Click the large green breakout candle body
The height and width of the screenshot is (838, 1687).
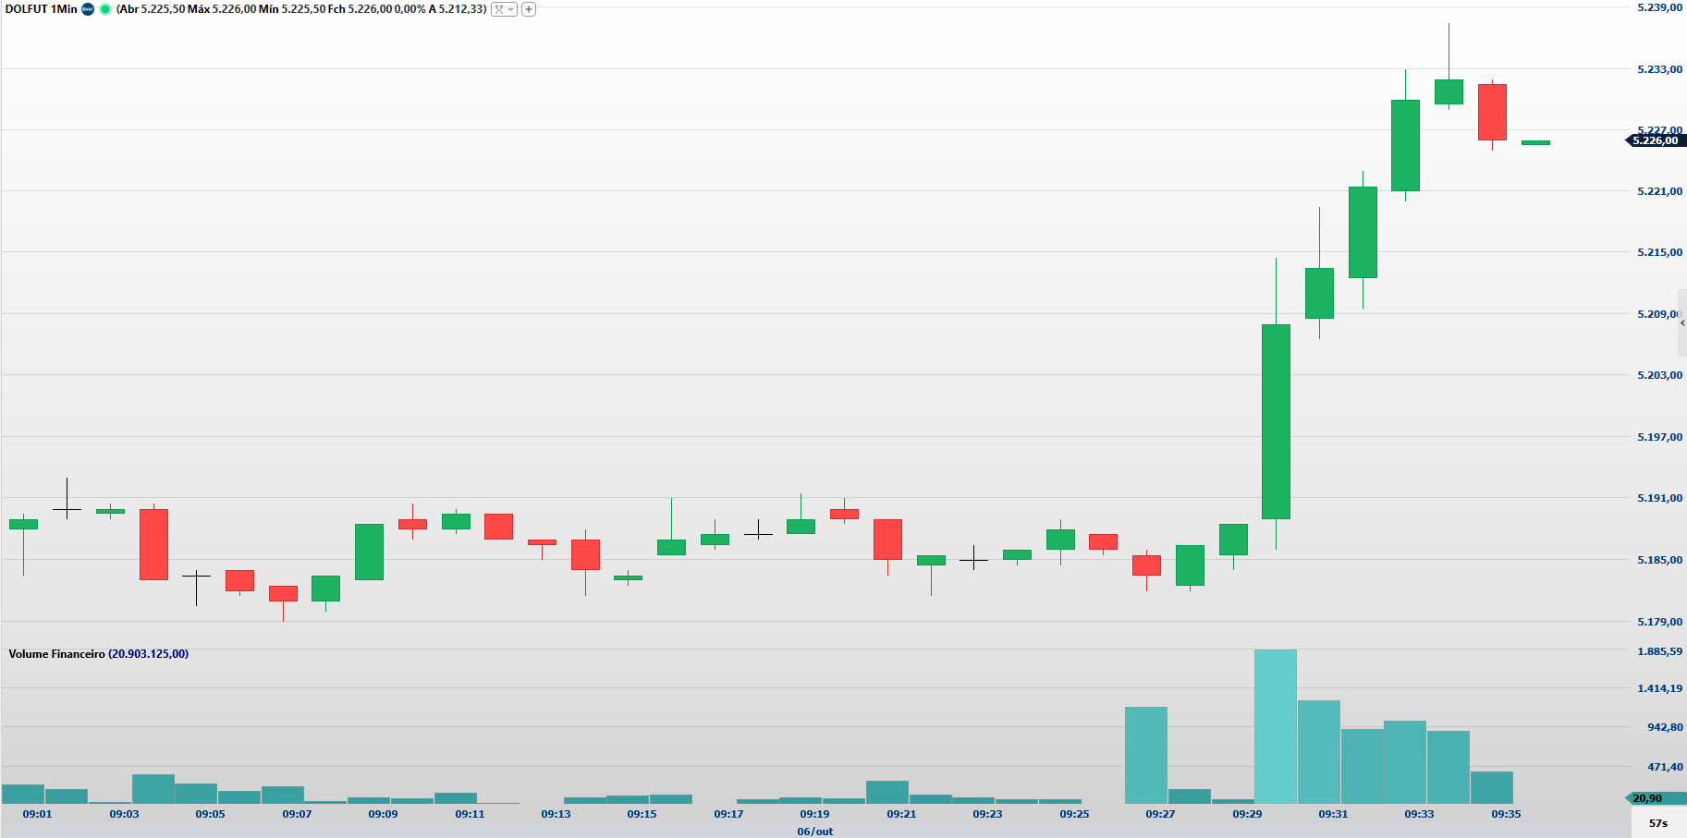1276,421
